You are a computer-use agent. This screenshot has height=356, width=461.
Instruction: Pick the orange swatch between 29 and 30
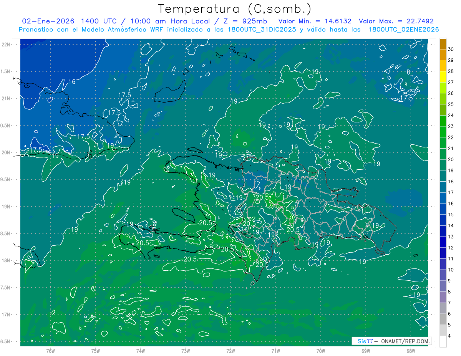(443, 55)
